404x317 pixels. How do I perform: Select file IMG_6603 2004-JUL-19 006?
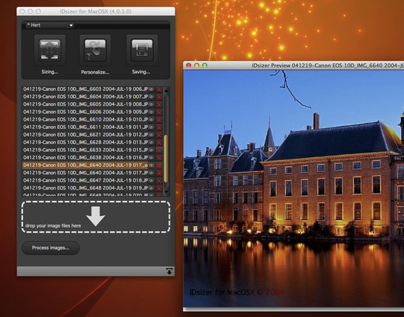(x=86, y=89)
